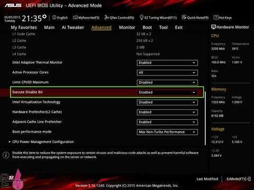Switch to My Favorites tab

(24, 27)
